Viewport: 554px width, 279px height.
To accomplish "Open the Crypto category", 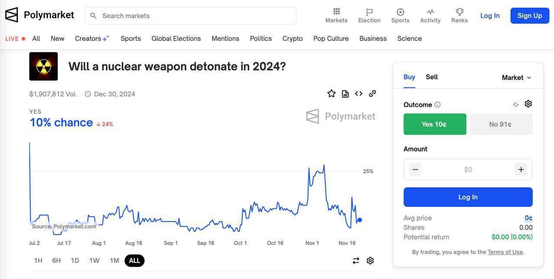I will pyautogui.click(x=293, y=38).
